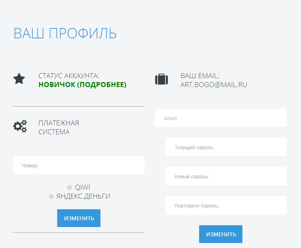The image size is (301, 248).
Task: Click ИЗМЕНИТЬ below the password fields
Action: pos(221,234)
